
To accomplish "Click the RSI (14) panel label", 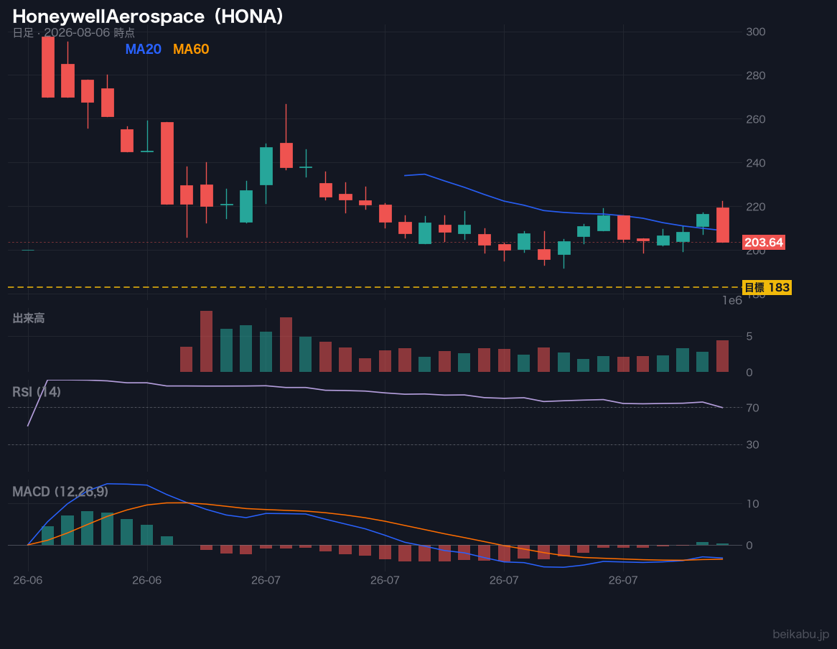I will (x=37, y=392).
